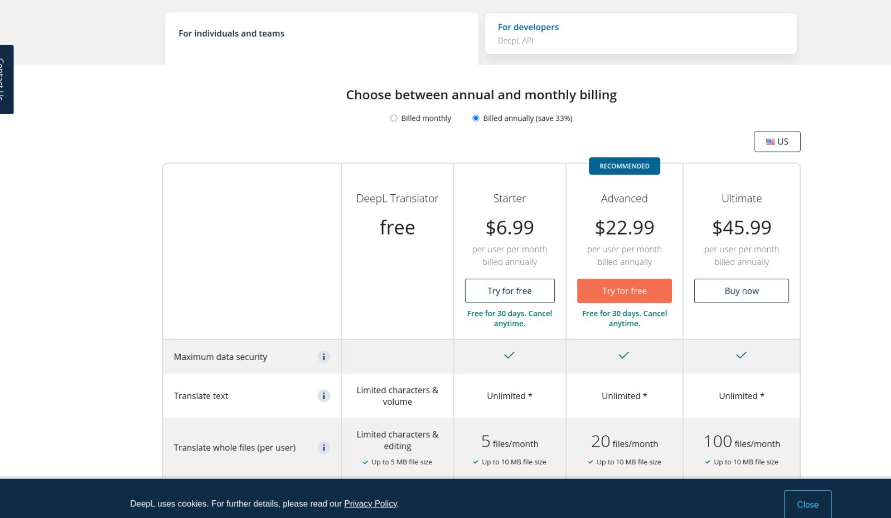Open the US region selector

pyautogui.click(x=777, y=141)
